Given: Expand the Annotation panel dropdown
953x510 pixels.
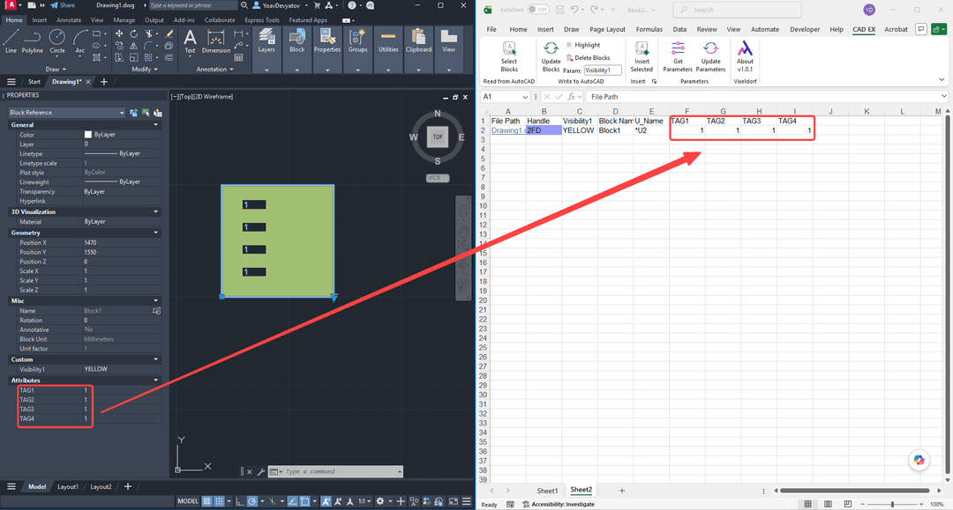Looking at the screenshot, I should pos(215,69).
